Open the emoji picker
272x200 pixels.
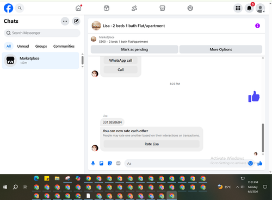tap(250, 163)
